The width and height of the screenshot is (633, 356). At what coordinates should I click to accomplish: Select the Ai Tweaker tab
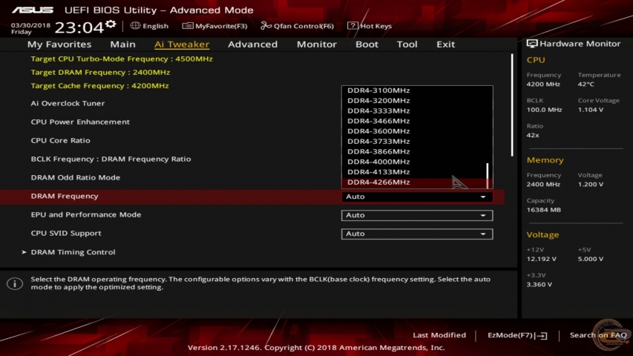pyautogui.click(x=182, y=44)
